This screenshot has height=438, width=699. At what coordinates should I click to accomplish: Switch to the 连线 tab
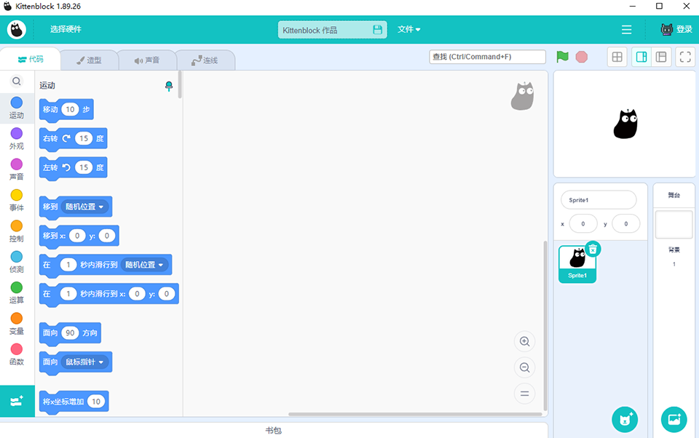205,60
